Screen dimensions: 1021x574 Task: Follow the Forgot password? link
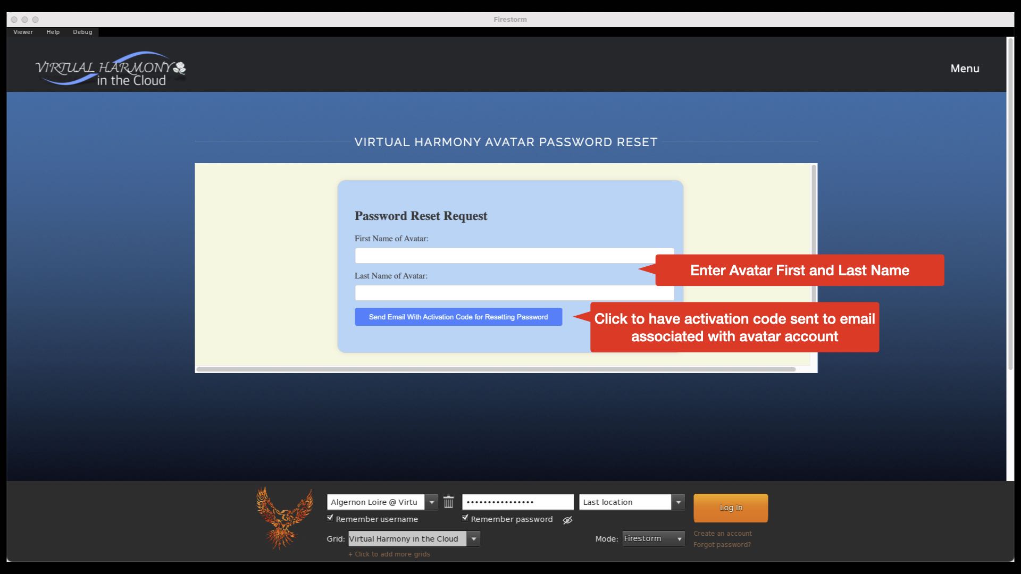[722, 544]
